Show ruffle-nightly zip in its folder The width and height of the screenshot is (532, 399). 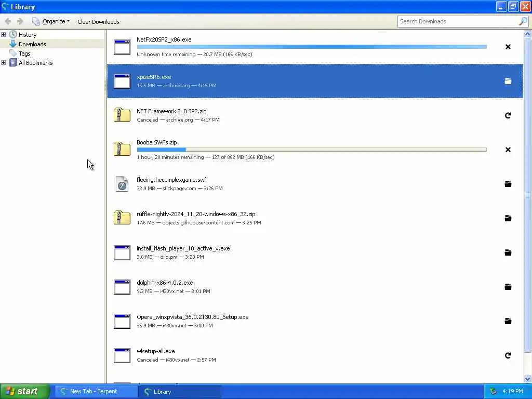tap(508, 218)
